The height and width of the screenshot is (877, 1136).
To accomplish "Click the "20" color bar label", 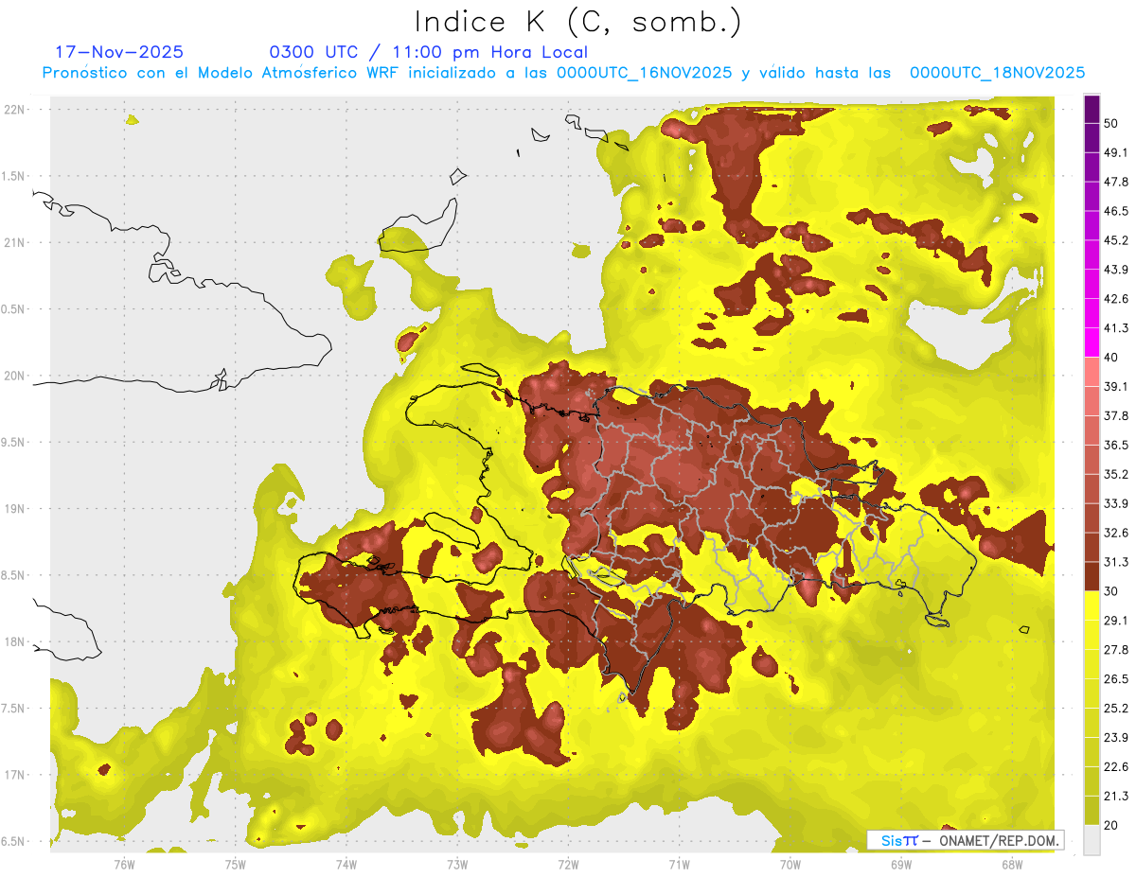I will coord(1112,825).
